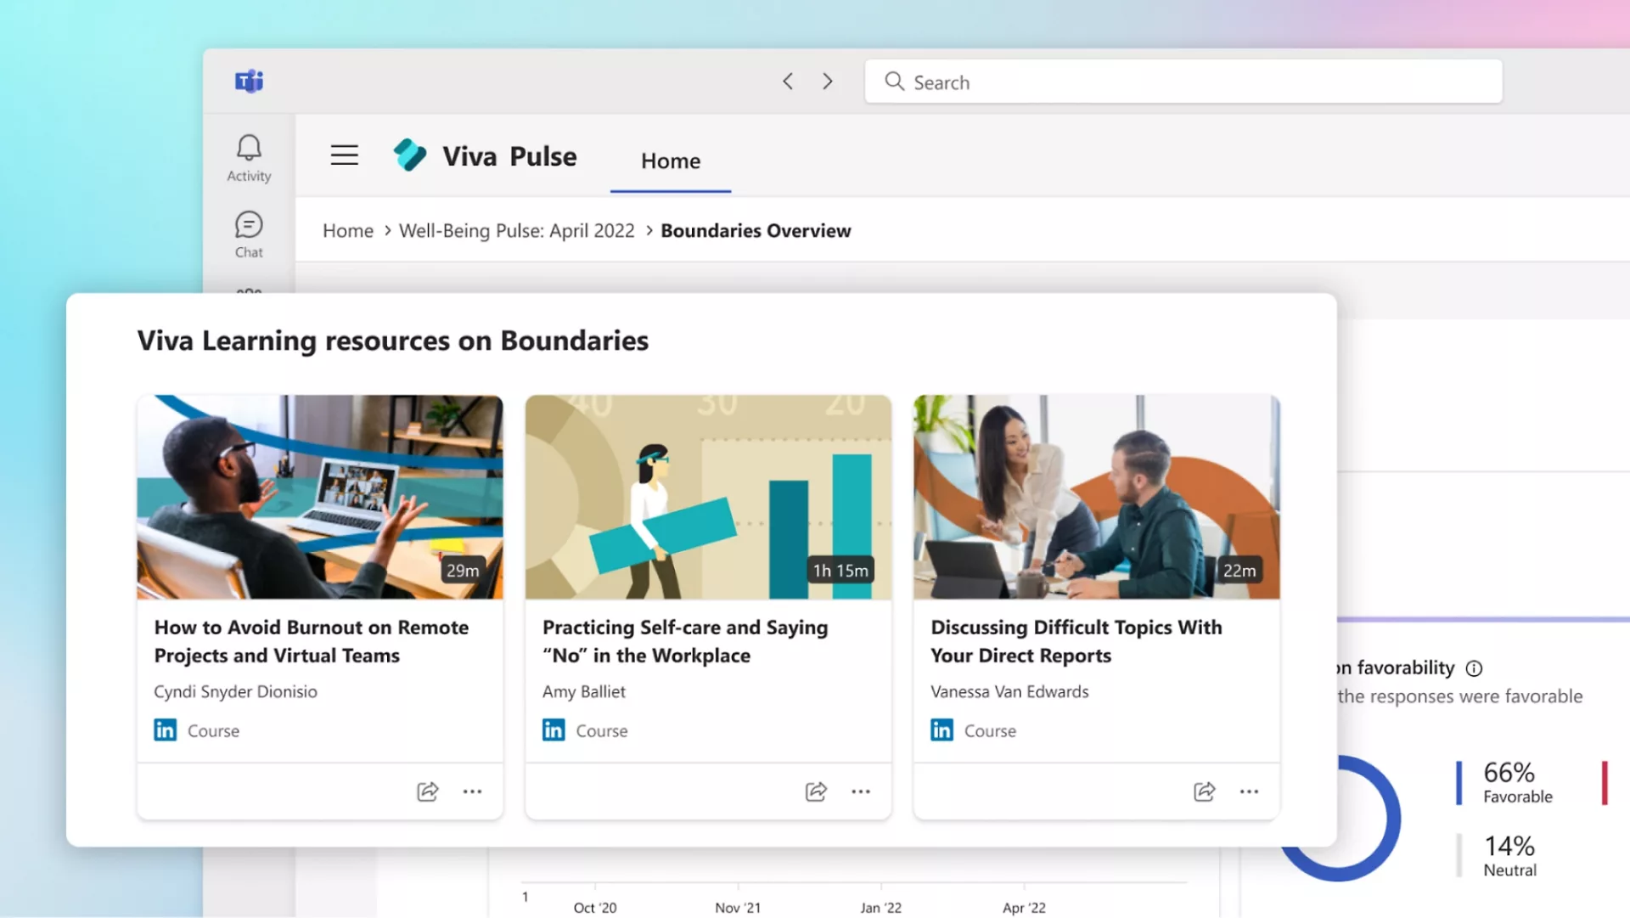
Task: Select the Home tab in Viva Pulse
Action: coord(670,159)
